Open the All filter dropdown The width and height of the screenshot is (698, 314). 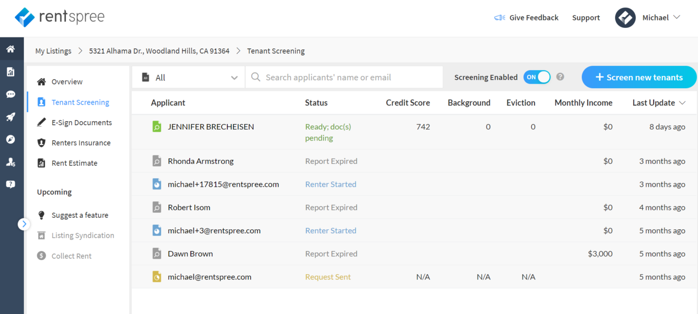click(x=188, y=78)
